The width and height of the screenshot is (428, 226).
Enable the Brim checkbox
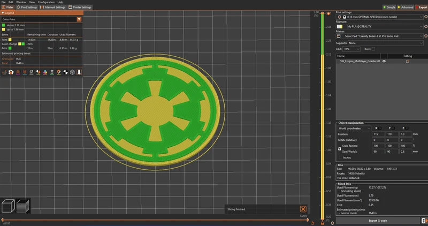click(x=373, y=49)
